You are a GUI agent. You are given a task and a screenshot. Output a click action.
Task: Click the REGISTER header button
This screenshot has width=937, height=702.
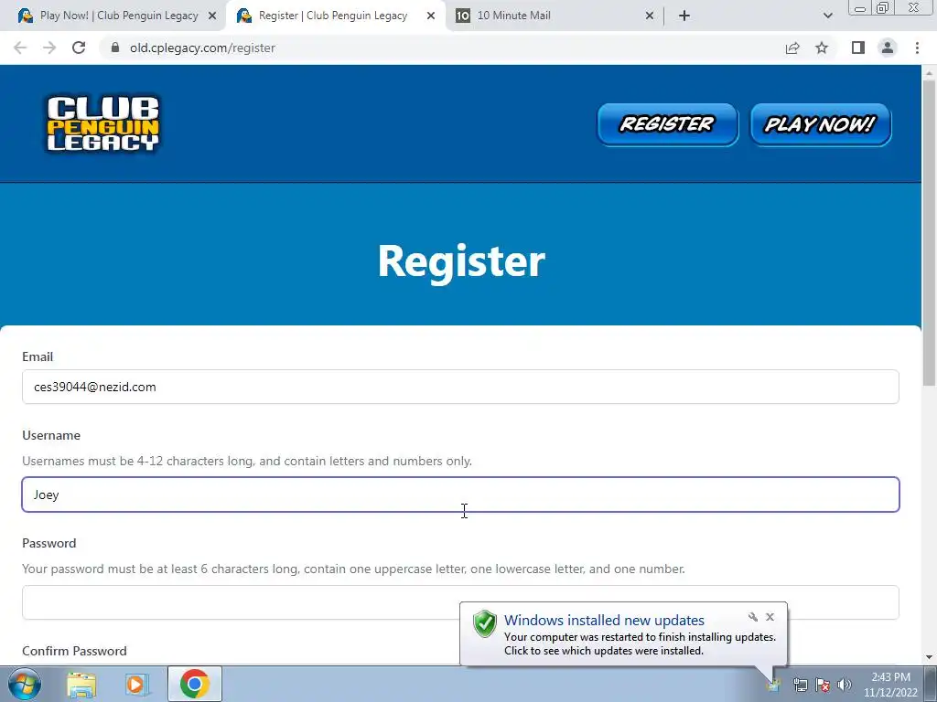coord(667,124)
